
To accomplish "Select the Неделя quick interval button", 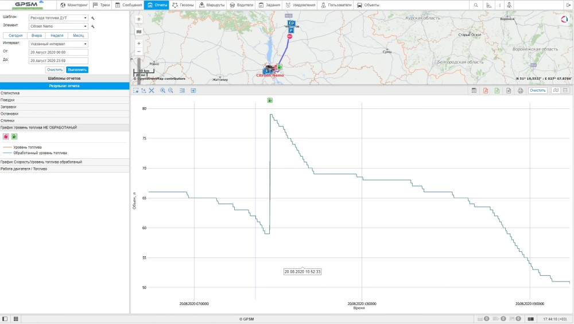I will (x=57, y=36).
